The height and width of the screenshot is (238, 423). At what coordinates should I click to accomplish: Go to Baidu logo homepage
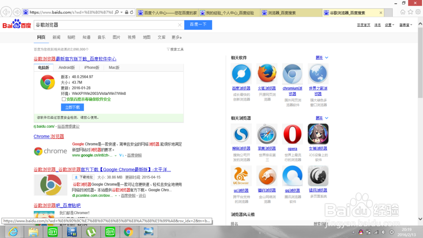pos(17,24)
